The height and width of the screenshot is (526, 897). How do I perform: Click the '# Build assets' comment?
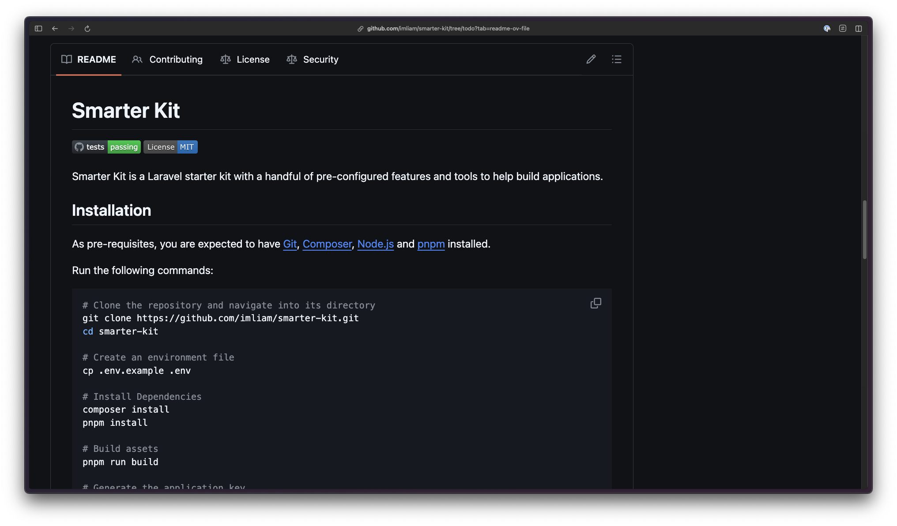pos(121,449)
